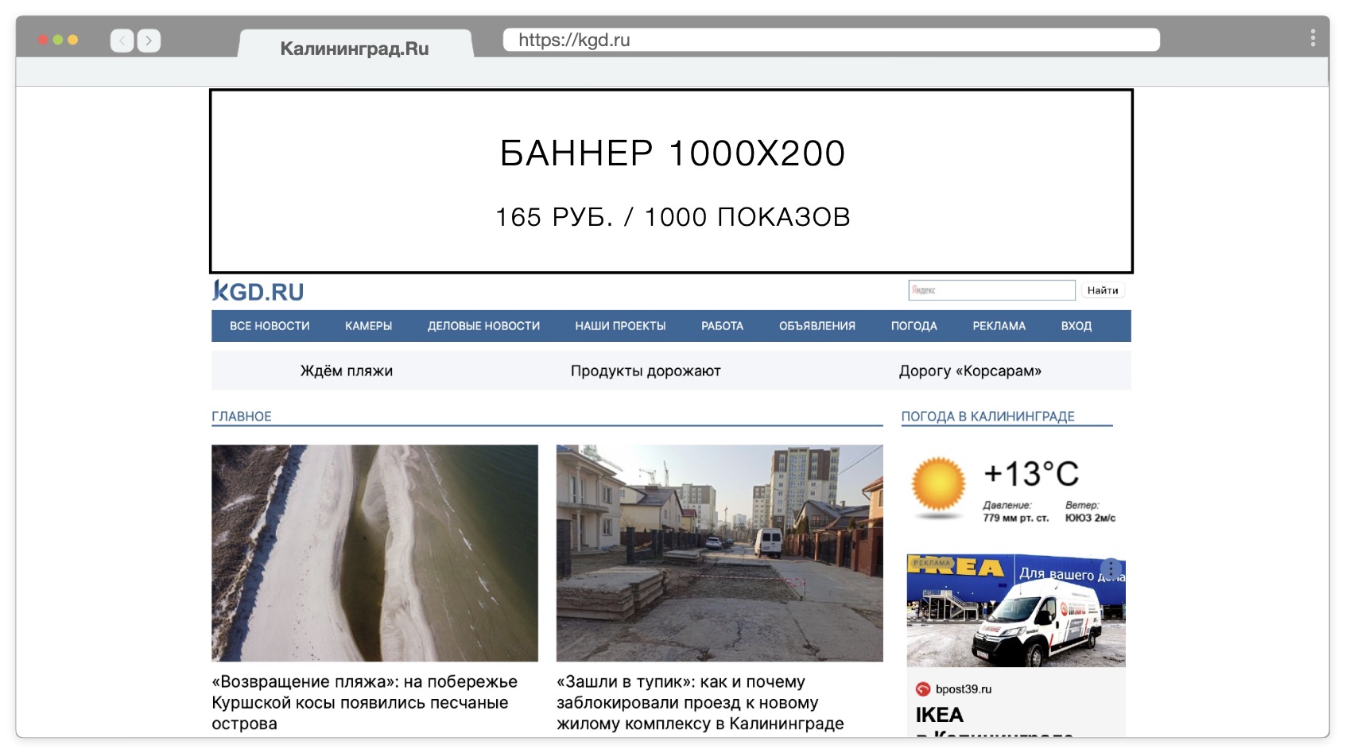The width and height of the screenshot is (1346, 753).
Task: Open the «Возвращение пляжа» article headline
Action: pyautogui.click(x=365, y=703)
